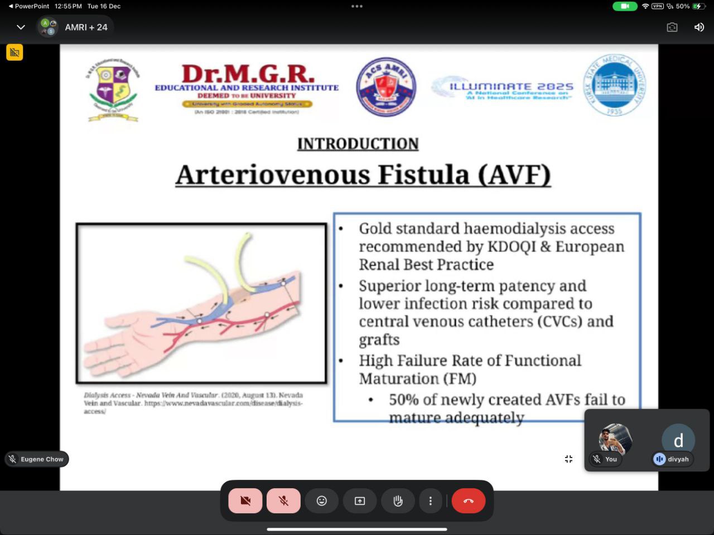
Task: Tap the share screen icon
Action: [x=360, y=500]
